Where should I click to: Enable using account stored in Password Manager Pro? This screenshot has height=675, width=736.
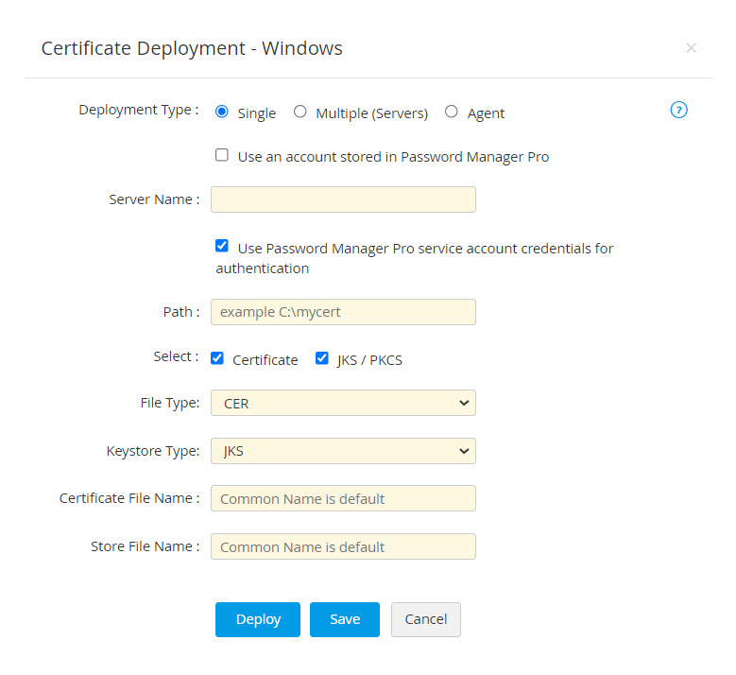point(222,155)
